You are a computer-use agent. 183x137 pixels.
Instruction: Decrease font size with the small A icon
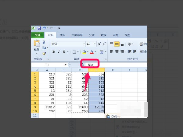point(104,44)
